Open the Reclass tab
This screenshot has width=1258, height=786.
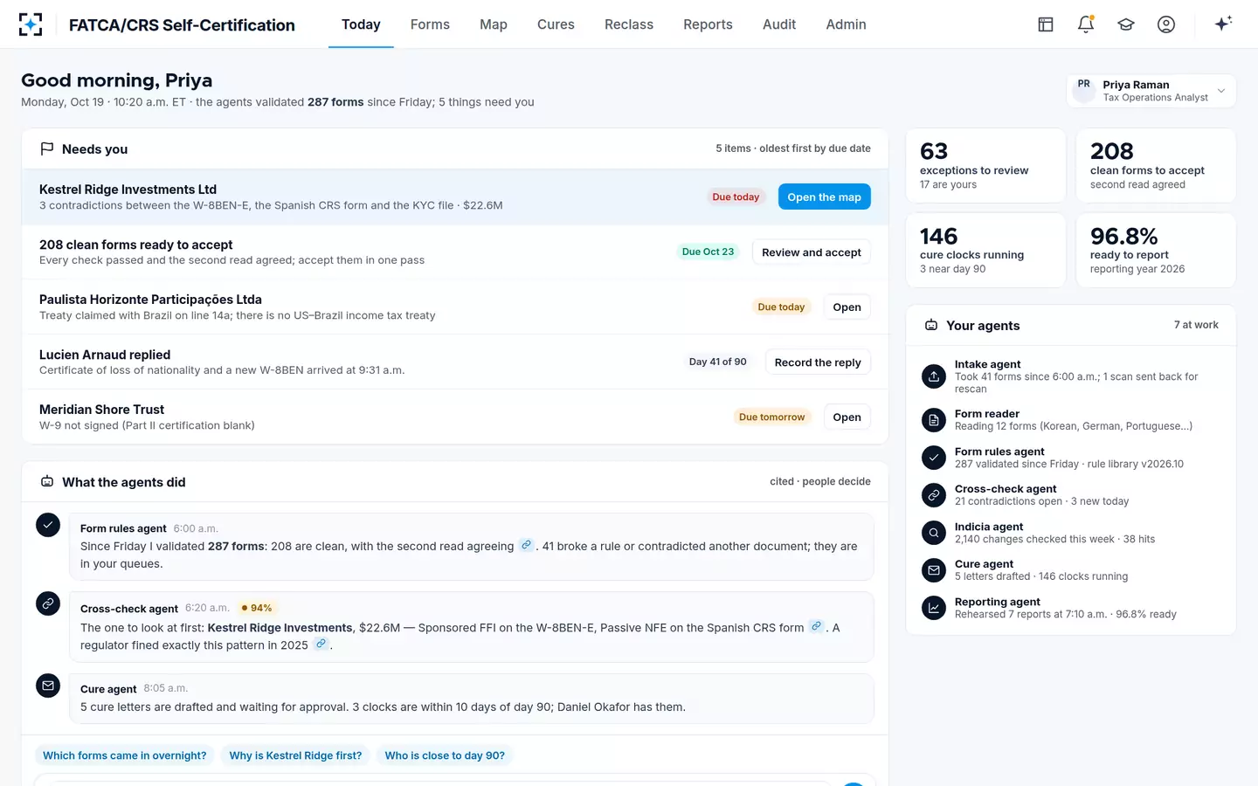629,24
